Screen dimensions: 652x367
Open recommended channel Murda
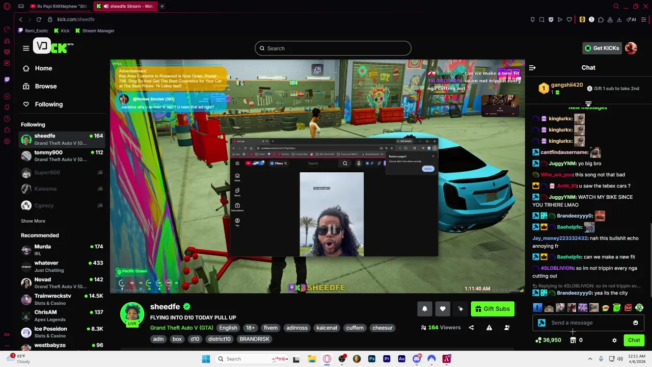[62, 250]
